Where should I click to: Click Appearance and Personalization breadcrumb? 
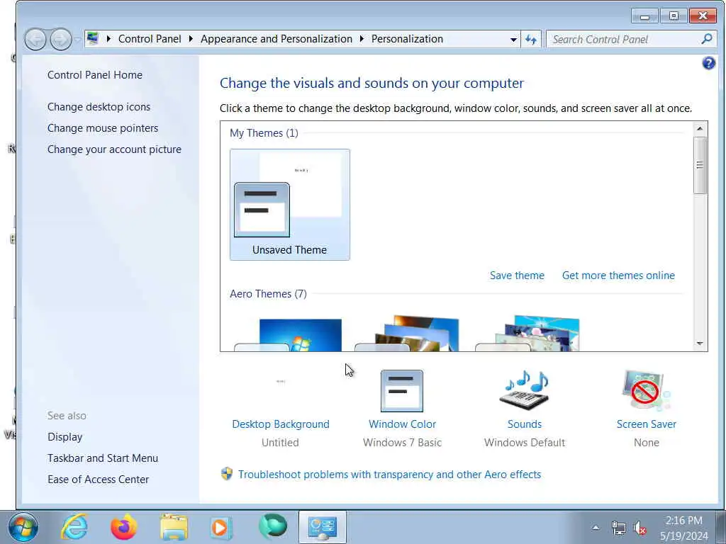[277, 39]
